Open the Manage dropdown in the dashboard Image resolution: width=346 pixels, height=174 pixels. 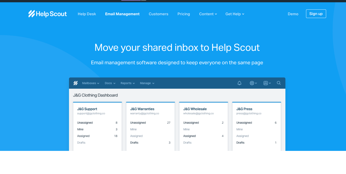[147, 83]
